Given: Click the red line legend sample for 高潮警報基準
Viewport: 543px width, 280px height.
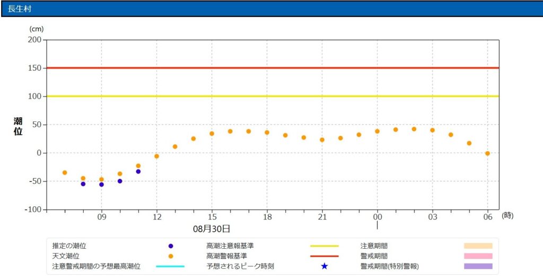Looking at the screenshot, I should [324, 256].
